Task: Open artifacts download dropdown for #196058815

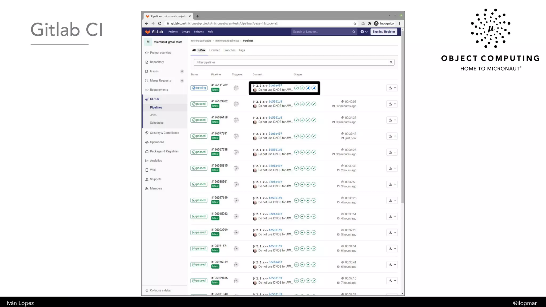Action: coord(392,168)
